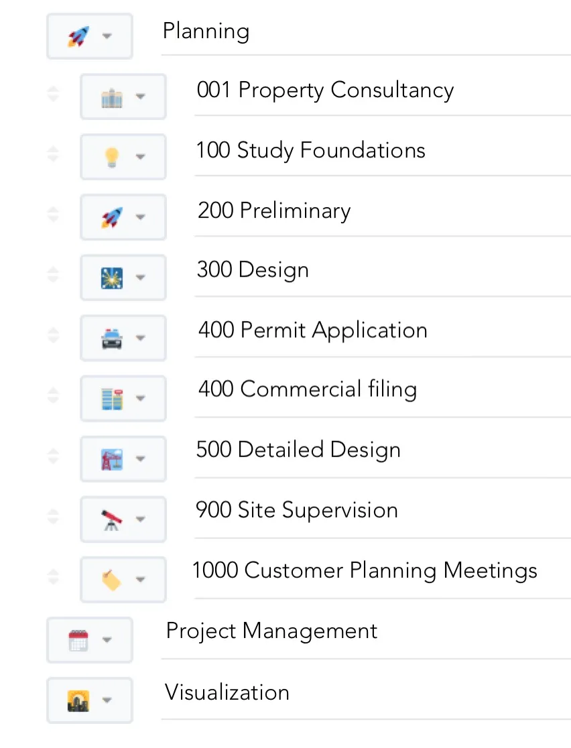Screen dimensions: 571x748
Task: Open the icon dropdown arrow for 200 Preliminary
Action: (x=140, y=217)
